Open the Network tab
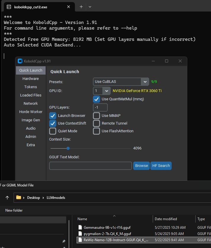The width and height of the screenshot is (211, 248). click(31, 104)
